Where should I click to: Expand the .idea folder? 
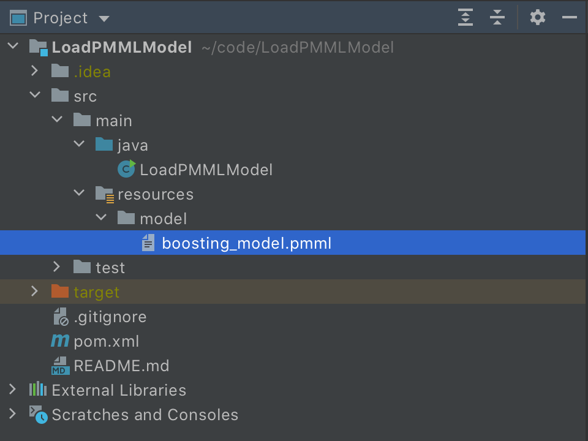(x=35, y=71)
